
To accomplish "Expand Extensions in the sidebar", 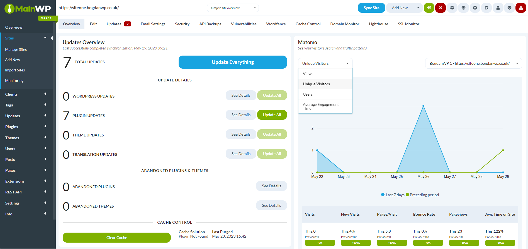I will pyautogui.click(x=45, y=181).
